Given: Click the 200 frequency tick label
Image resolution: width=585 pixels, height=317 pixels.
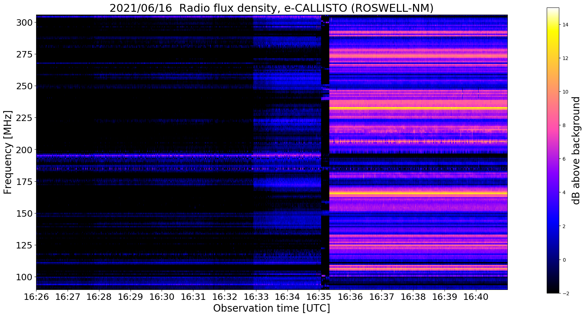Looking at the screenshot, I should click(x=25, y=150).
